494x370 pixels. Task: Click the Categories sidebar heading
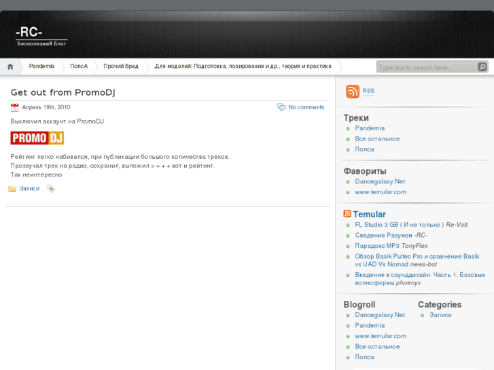pyautogui.click(x=440, y=305)
